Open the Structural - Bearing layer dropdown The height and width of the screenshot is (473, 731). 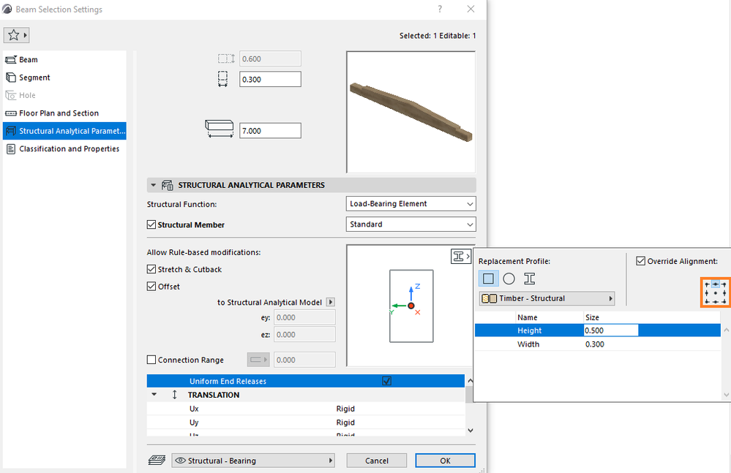253,461
